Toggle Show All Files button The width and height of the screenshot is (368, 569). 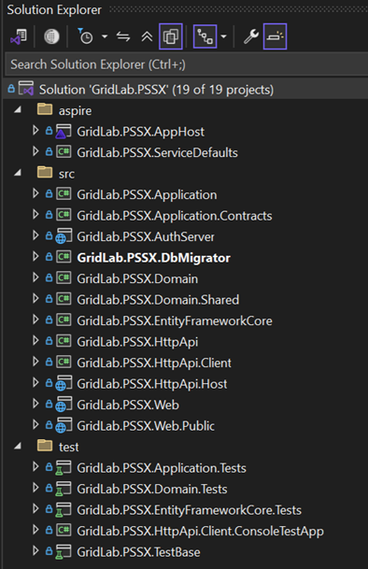tap(171, 36)
